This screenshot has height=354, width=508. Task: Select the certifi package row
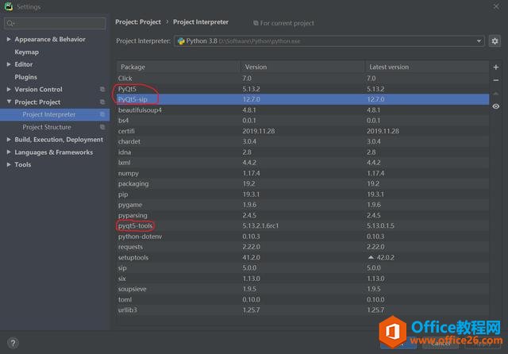(x=303, y=131)
